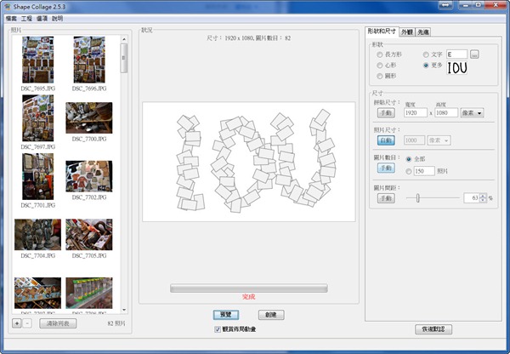The image size is (510, 354).
Task: Click the photo spacing slider handle
Action: pos(417,197)
